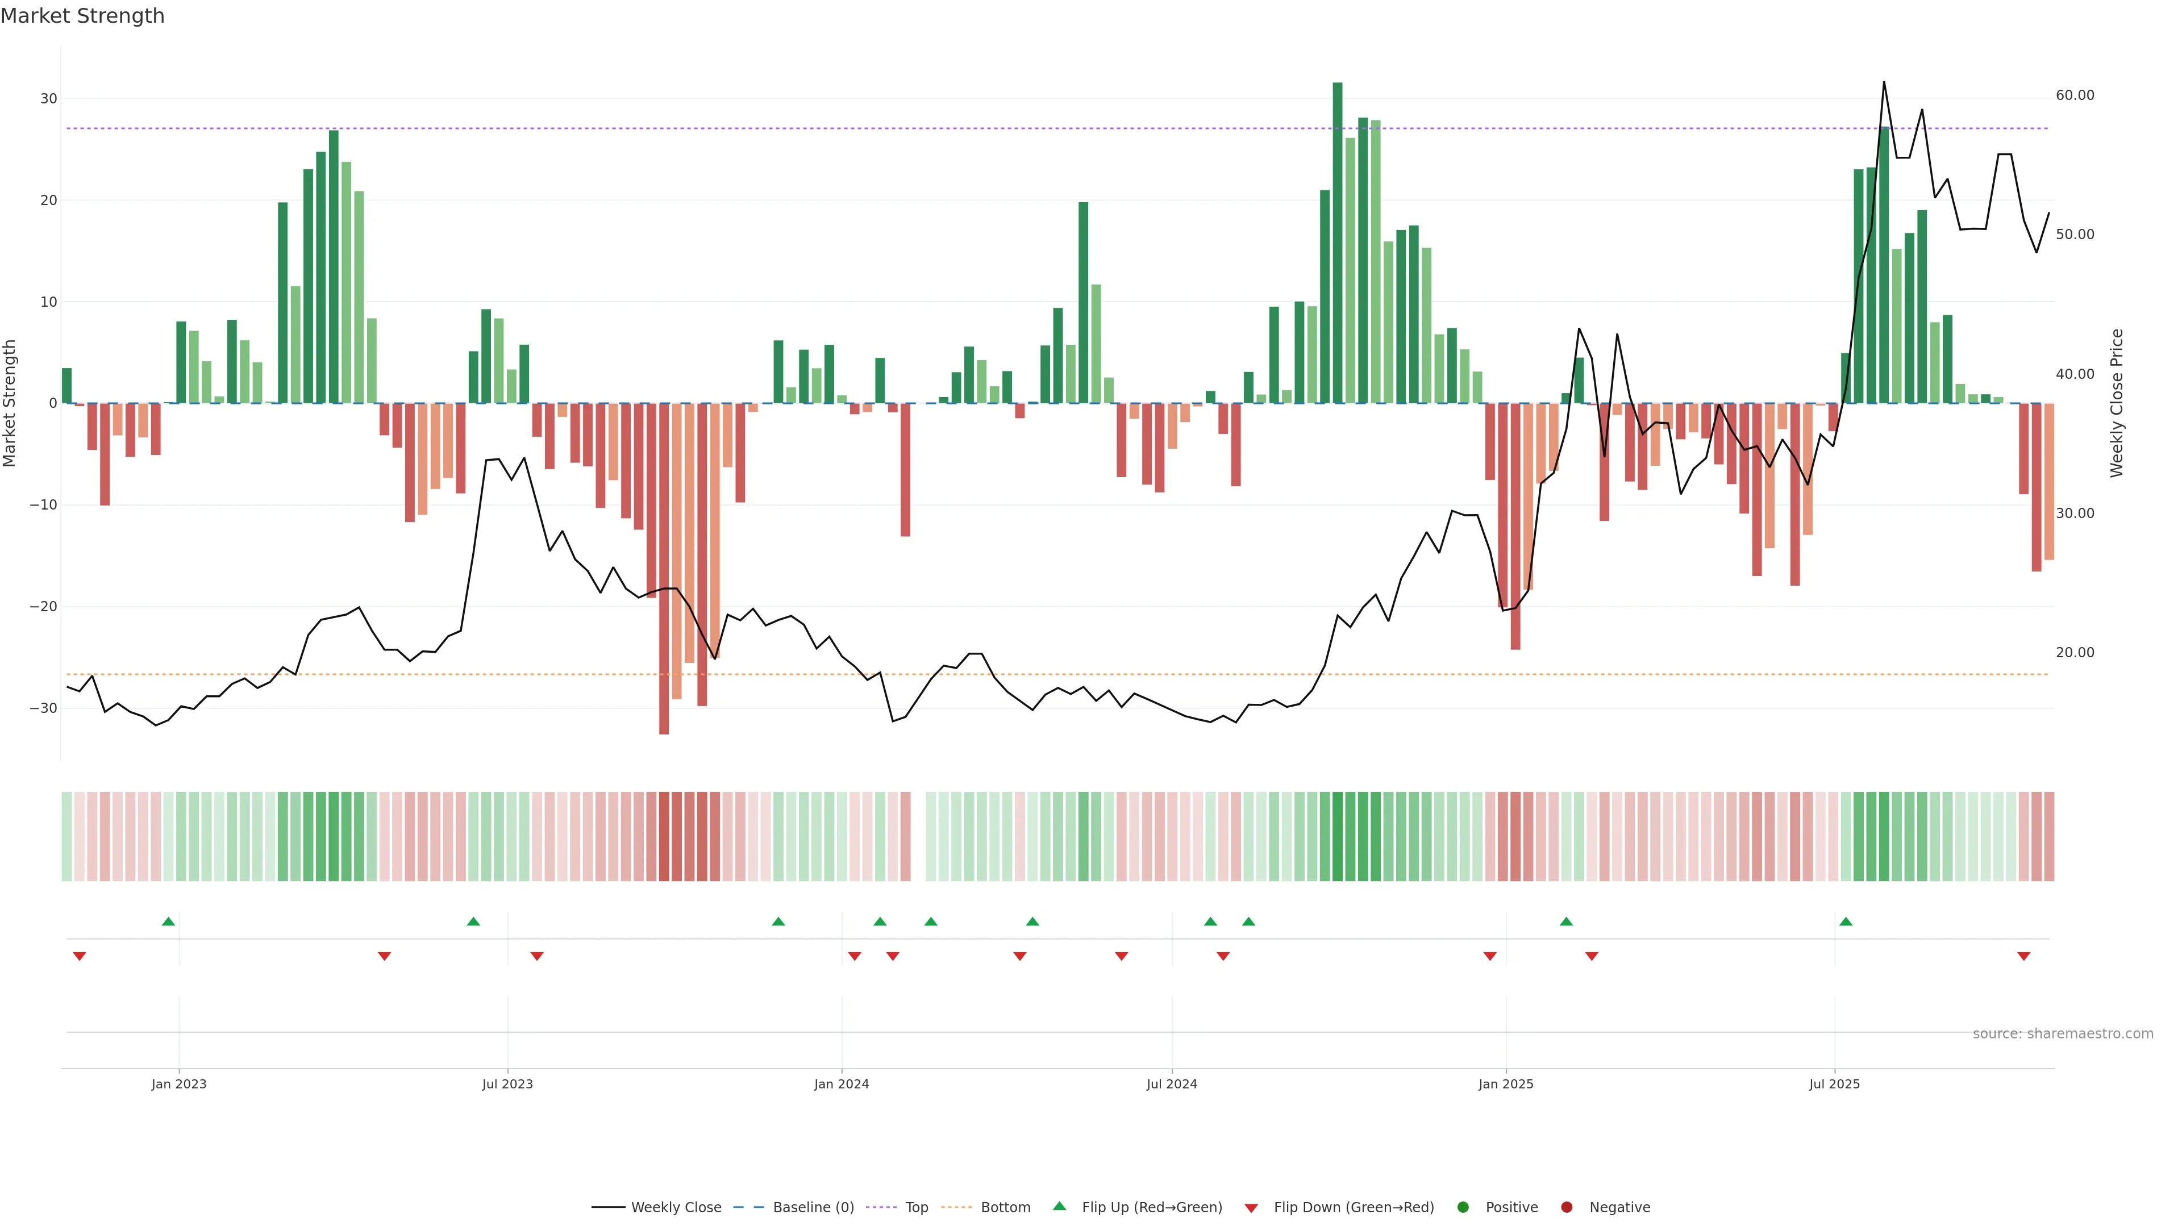Click the last green flip-up marker after Jul 2025
Viewport: 2182px width, 1227px height.
click(x=1846, y=921)
